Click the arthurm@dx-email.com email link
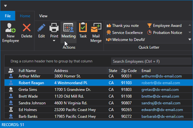The height and width of the screenshot is (128, 193). pyautogui.click(x=161, y=76)
